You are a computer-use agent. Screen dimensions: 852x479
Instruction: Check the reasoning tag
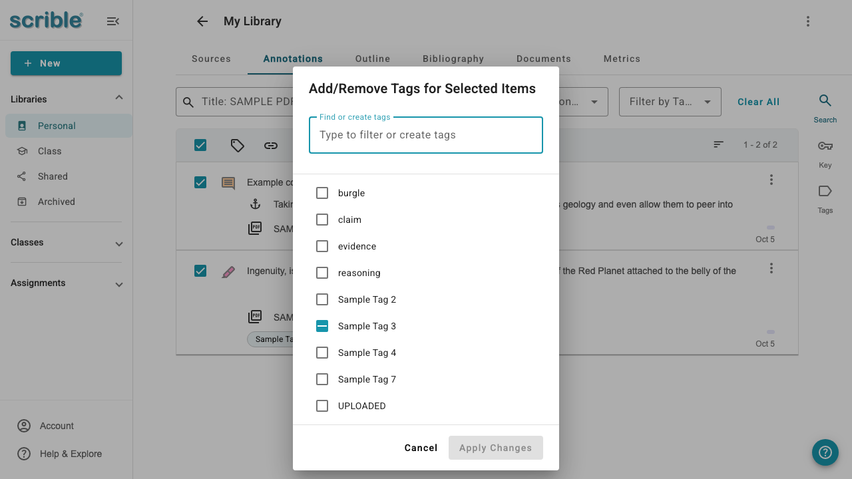click(x=322, y=273)
